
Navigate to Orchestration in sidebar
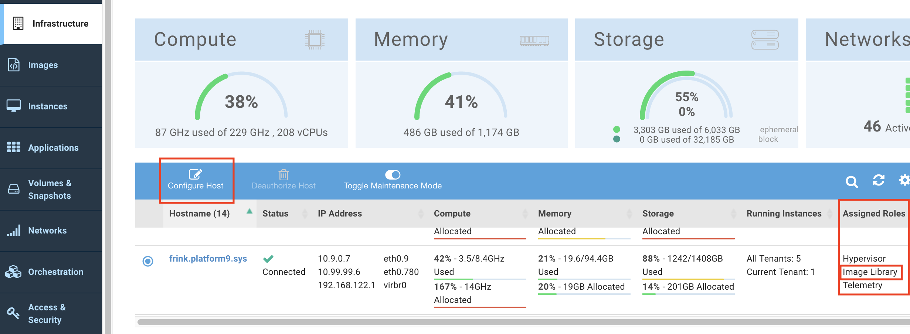click(x=55, y=272)
